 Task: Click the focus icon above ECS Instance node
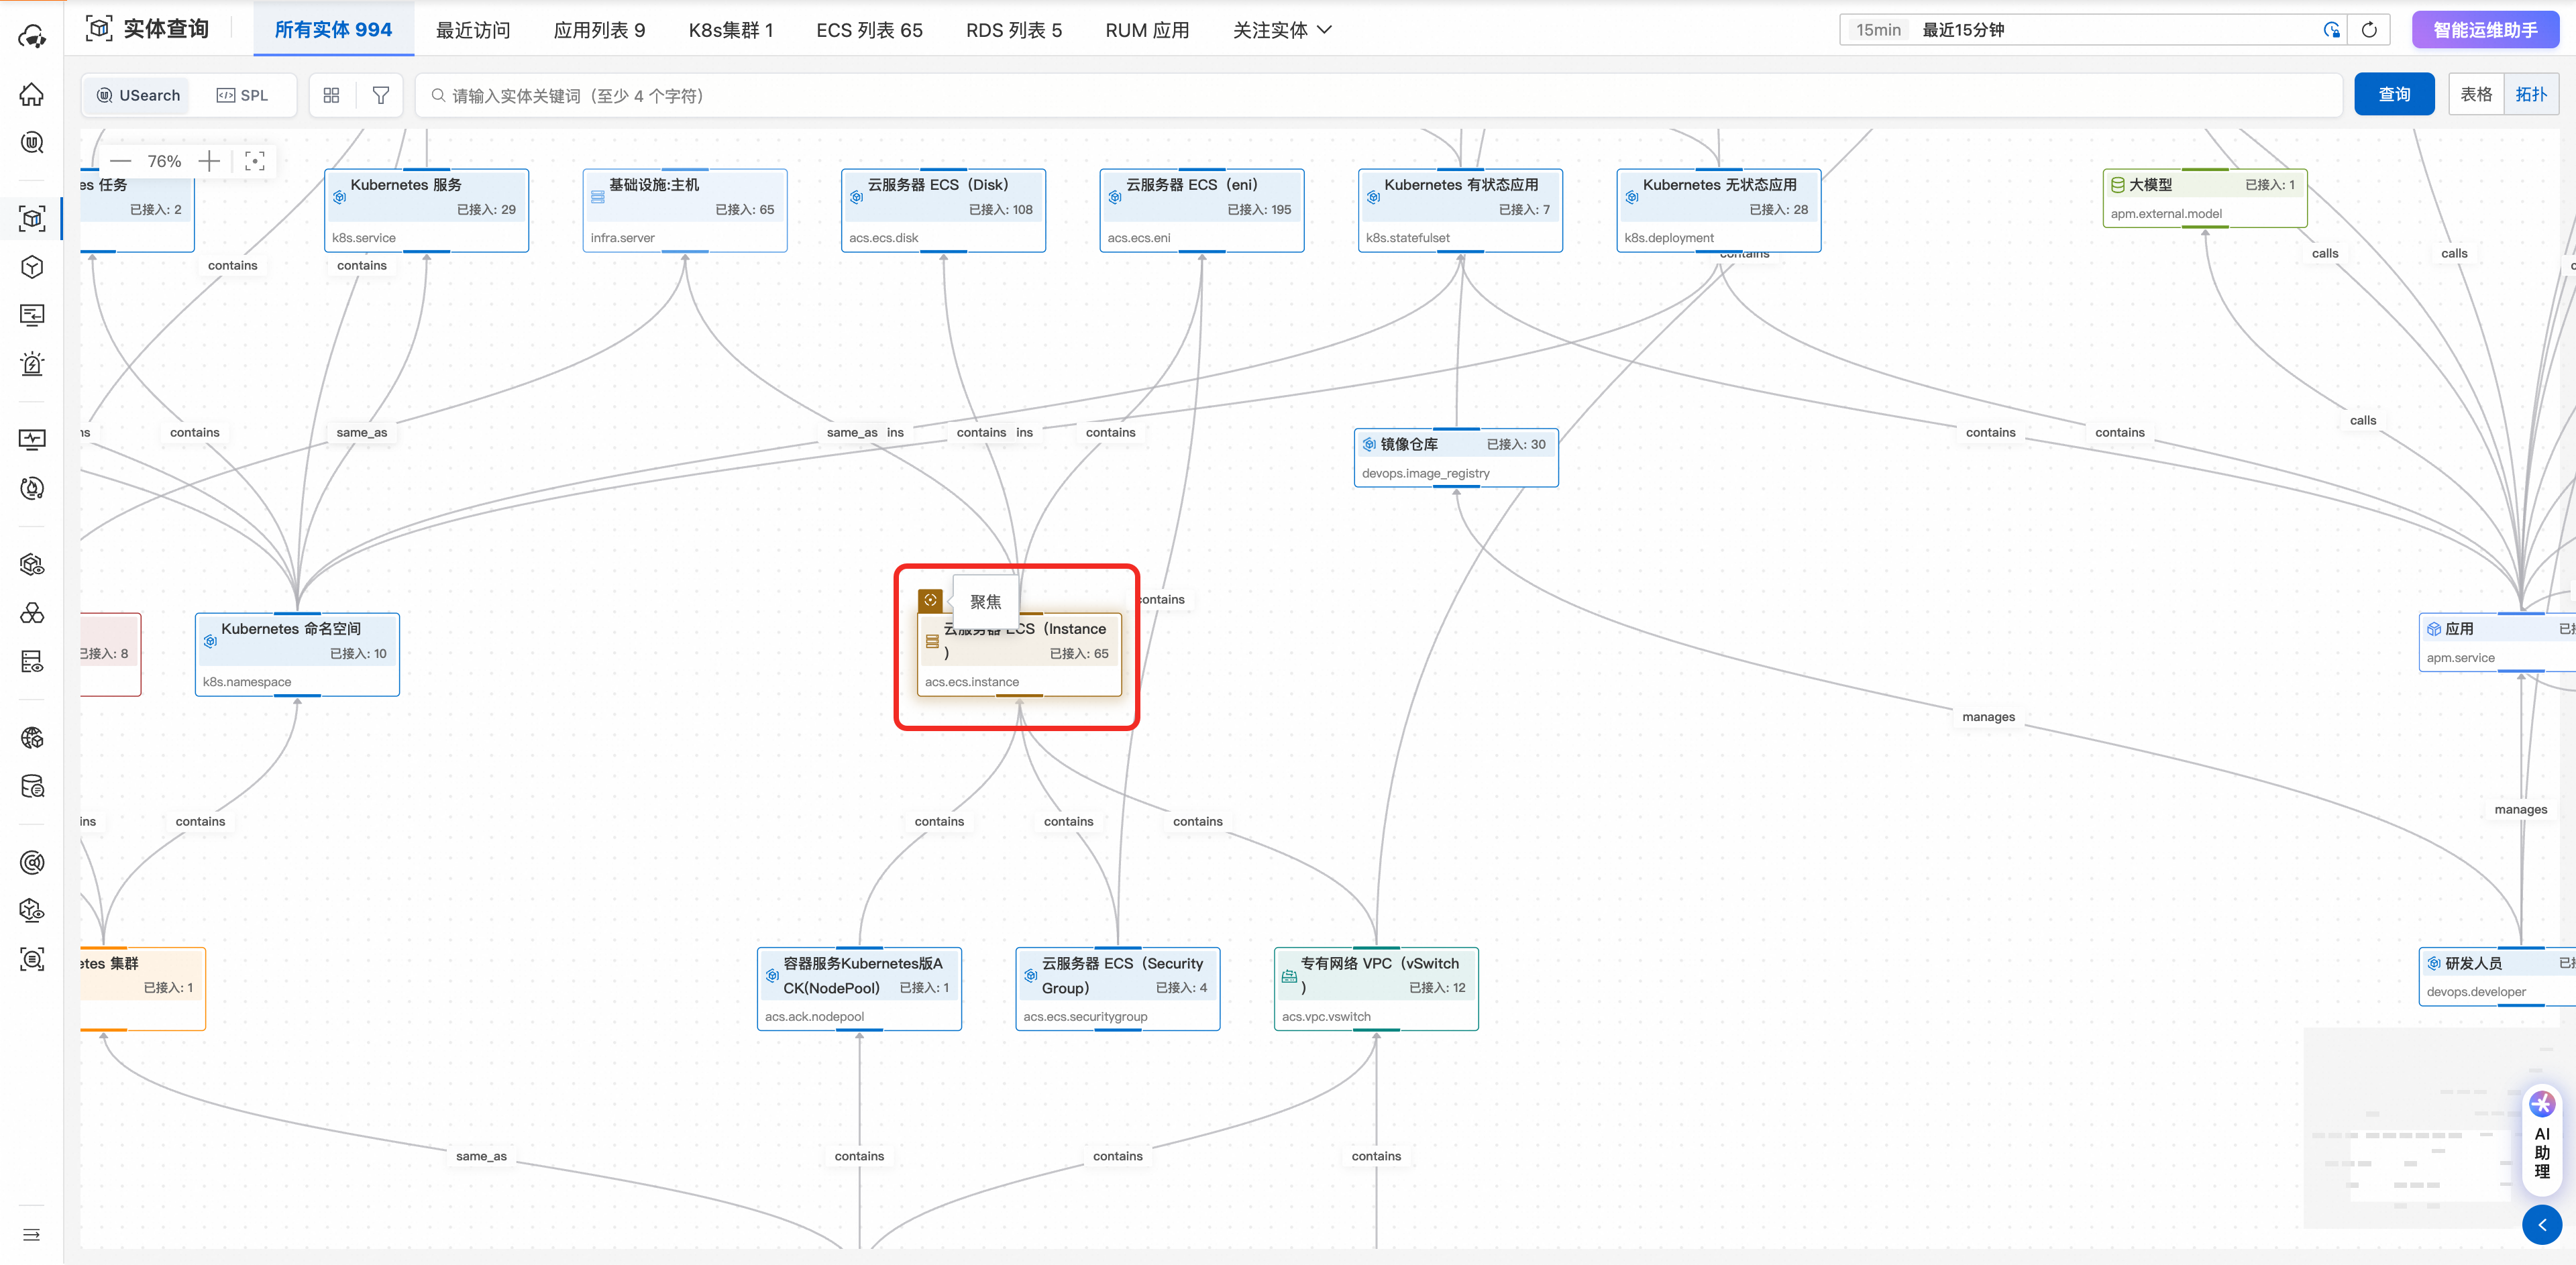930,600
